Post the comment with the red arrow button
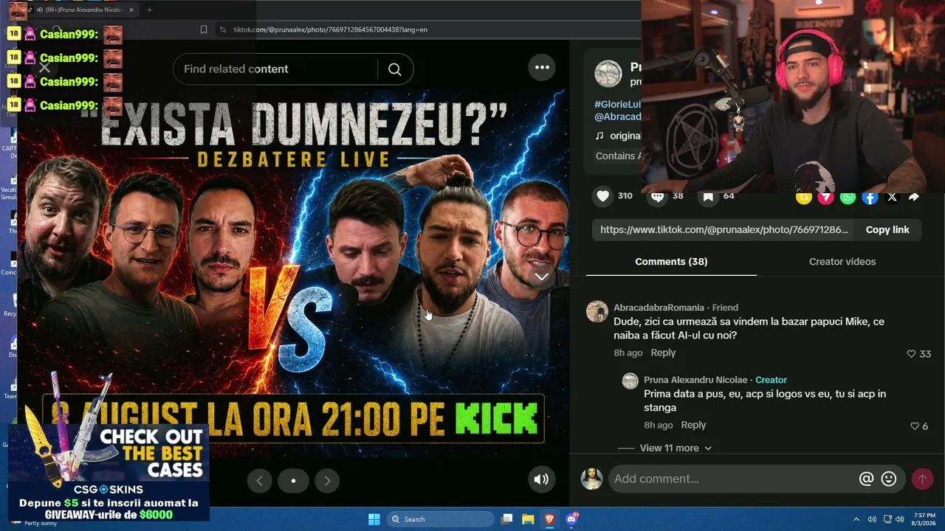 922,479
